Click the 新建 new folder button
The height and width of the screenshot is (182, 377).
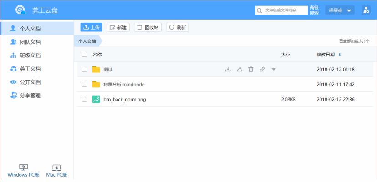(x=118, y=27)
